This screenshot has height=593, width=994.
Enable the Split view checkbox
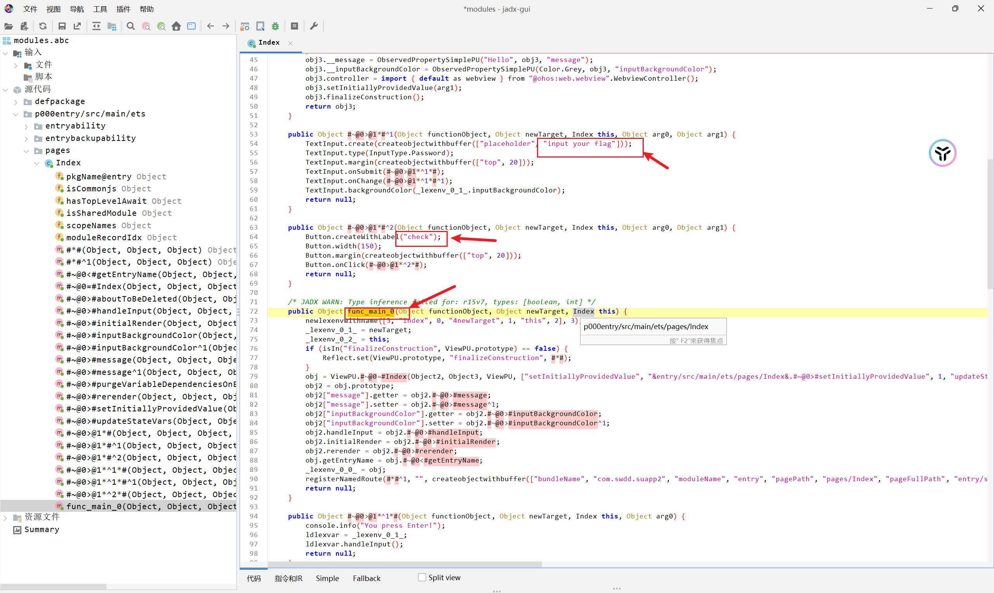click(x=422, y=577)
